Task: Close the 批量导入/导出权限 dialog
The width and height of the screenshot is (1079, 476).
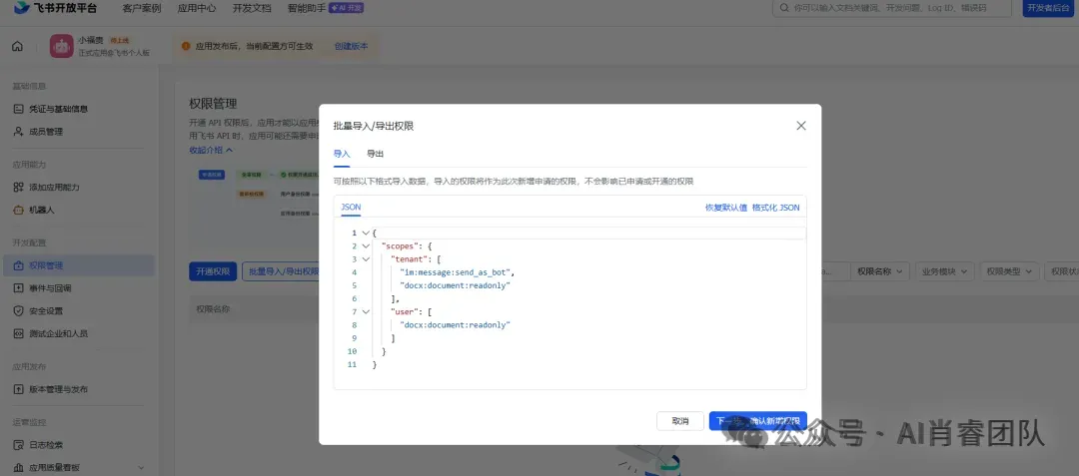Action: pyautogui.click(x=800, y=126)
